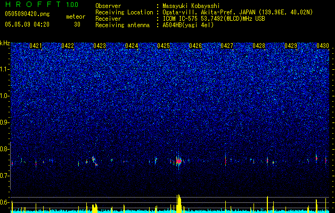This screenshot has width=335, height=213.
Task: Click the 0429 time marker
Action: click(291, 46)
